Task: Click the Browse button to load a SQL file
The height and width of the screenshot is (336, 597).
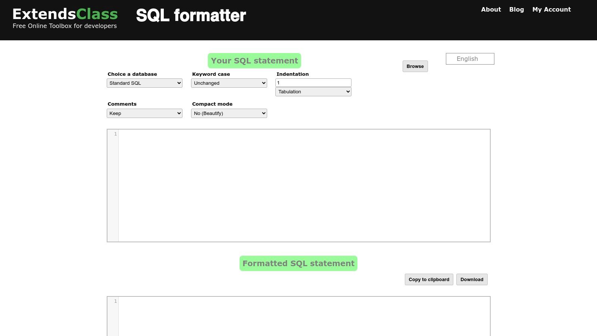Action: 415,66
